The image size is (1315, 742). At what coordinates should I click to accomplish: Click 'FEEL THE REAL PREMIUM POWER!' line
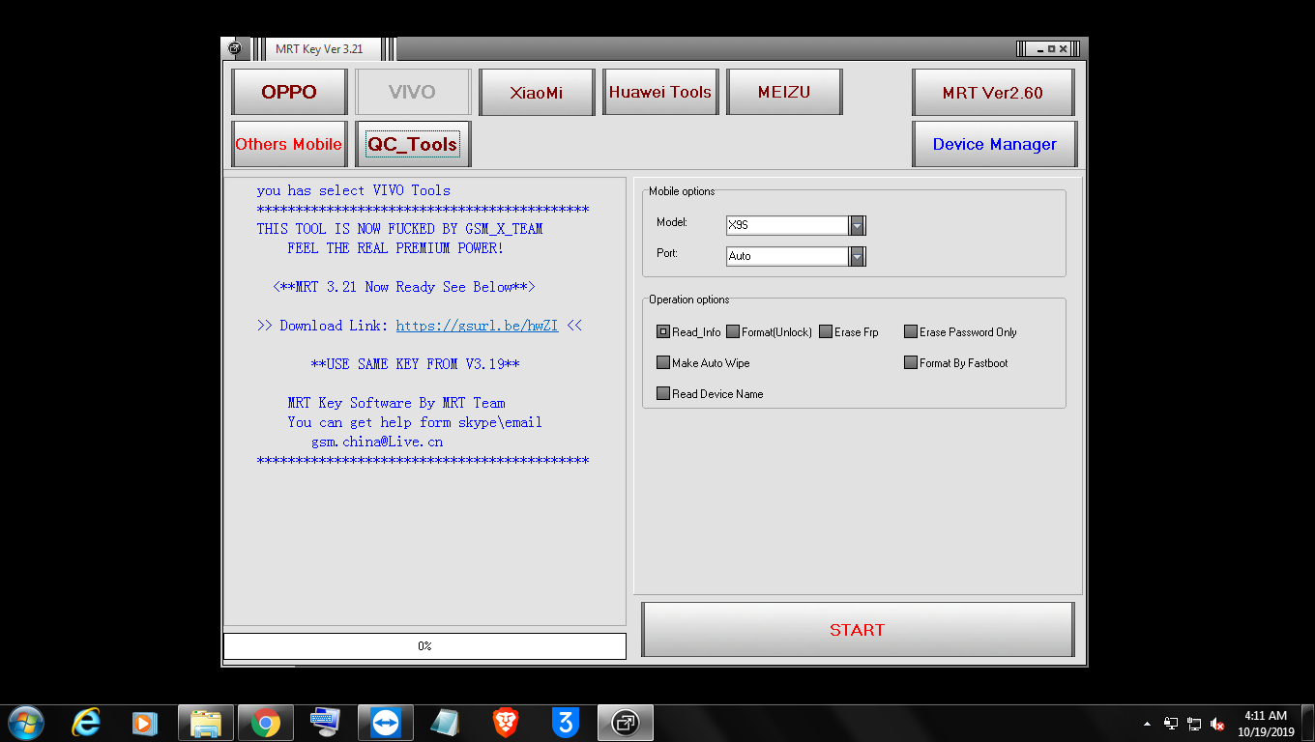(x=395, y=248)
